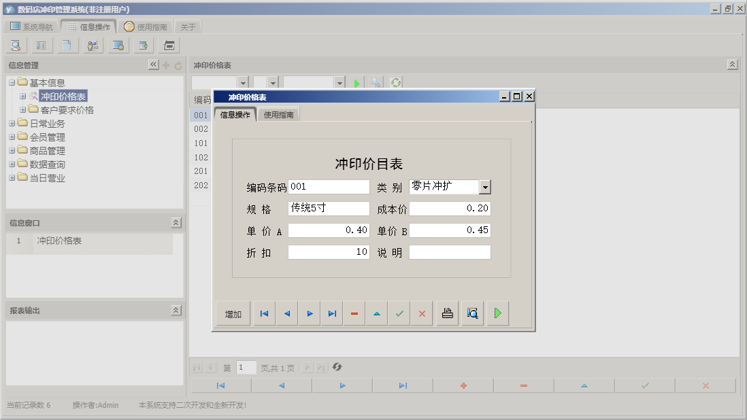Image resolution: width=747 pixels, height=420 pixels.
Task: Click the 增加 button to add record
Action: click(232, 313)
